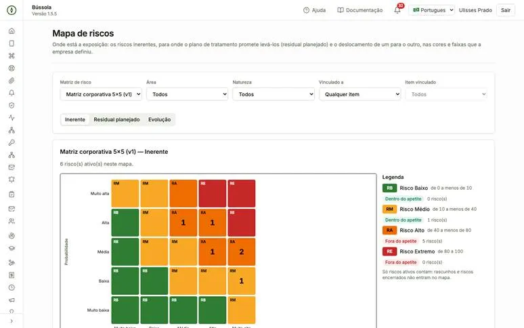Open the megaphone icon in sidebar

click(x=12, y=300)
